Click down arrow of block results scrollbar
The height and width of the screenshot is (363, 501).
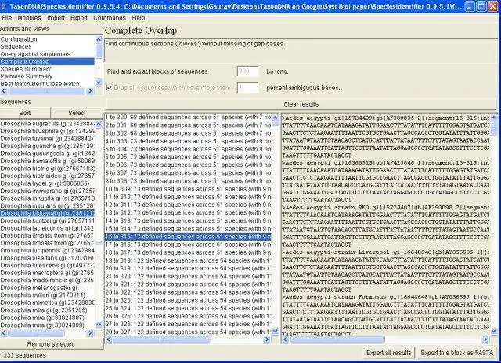(x=276, y=331)
